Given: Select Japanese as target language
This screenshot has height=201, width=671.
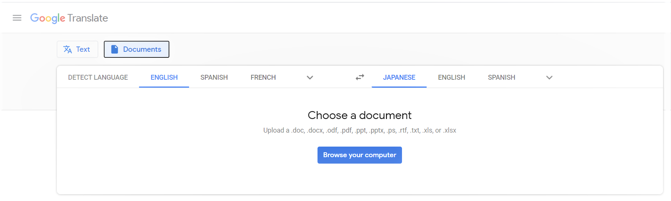Looking at the screenshot, I should (x=399, y=77).
